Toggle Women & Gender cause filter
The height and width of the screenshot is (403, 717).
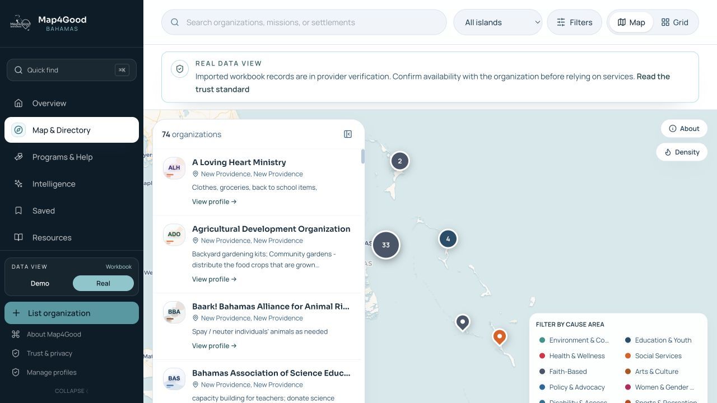click(659, 387)
